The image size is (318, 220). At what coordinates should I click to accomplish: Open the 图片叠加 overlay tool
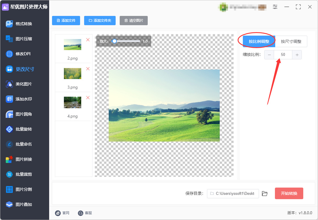(x=24, y=204)
